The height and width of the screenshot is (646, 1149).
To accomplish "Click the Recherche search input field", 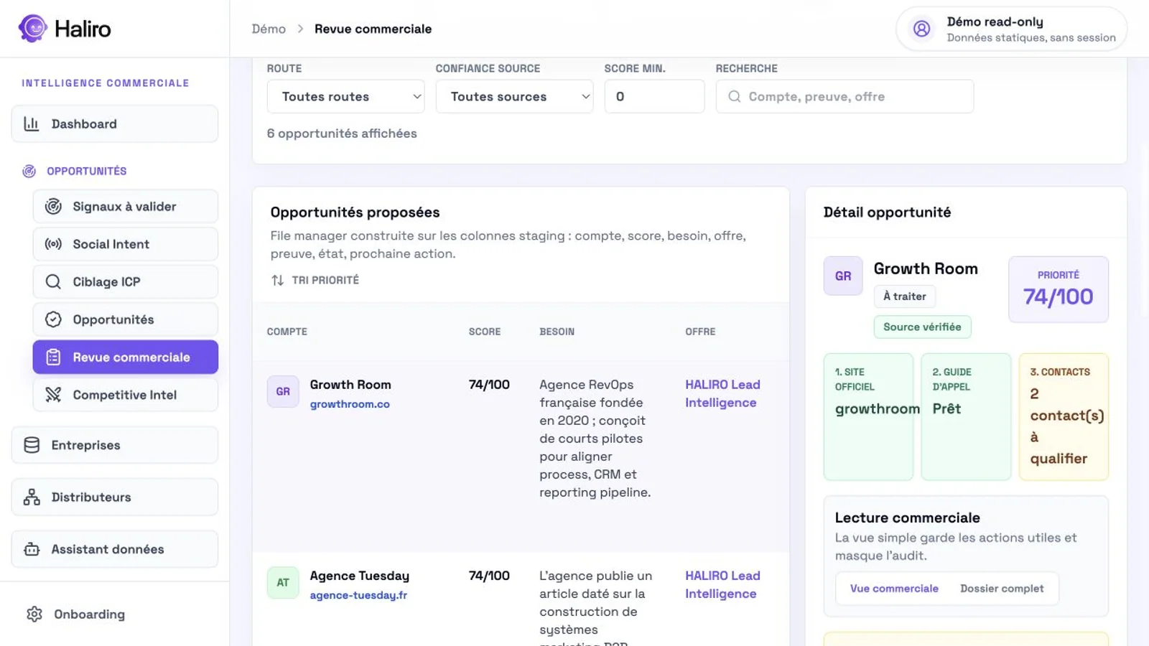I will pos(845,96).
